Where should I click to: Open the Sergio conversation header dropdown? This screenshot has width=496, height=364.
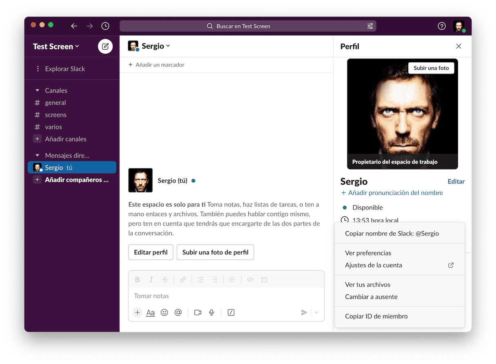[155, 46]
